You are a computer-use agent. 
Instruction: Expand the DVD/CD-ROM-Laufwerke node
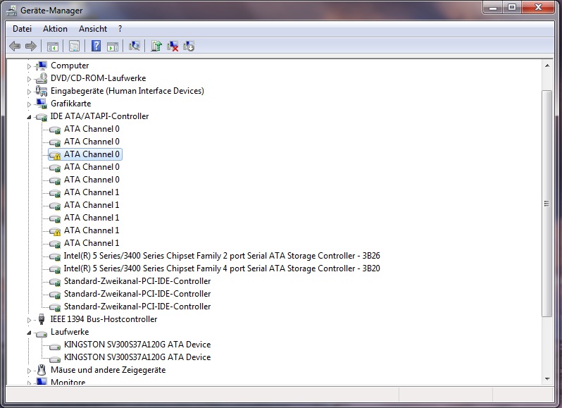[29, 79]
